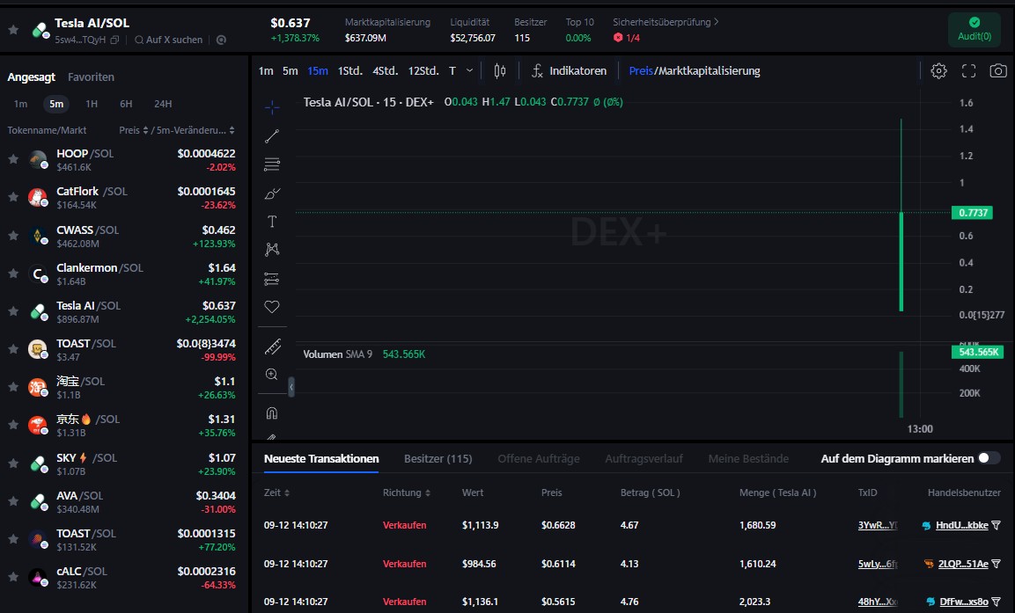Click the 'Auf X suchen' link
This screenshot has height=613, width=1015.
click(x=168, y=40)
